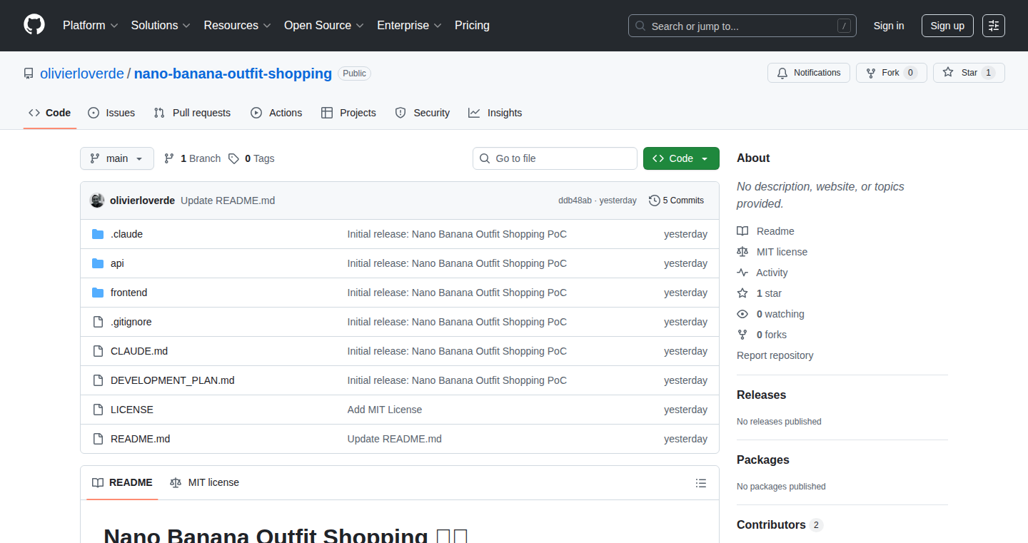Viewport: 1028px width, 543px height.
Task: Click olivierloverde's avatar in the commit row
Action: [x=97, y=201]
